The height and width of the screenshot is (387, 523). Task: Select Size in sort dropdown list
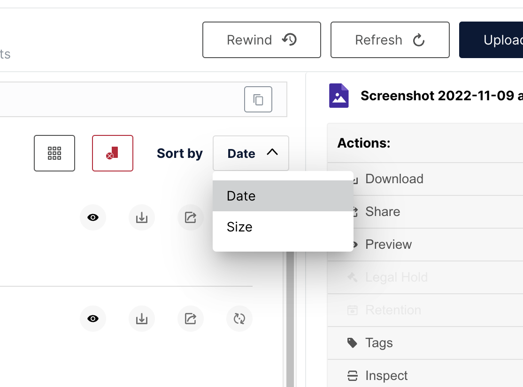[283, 227]
